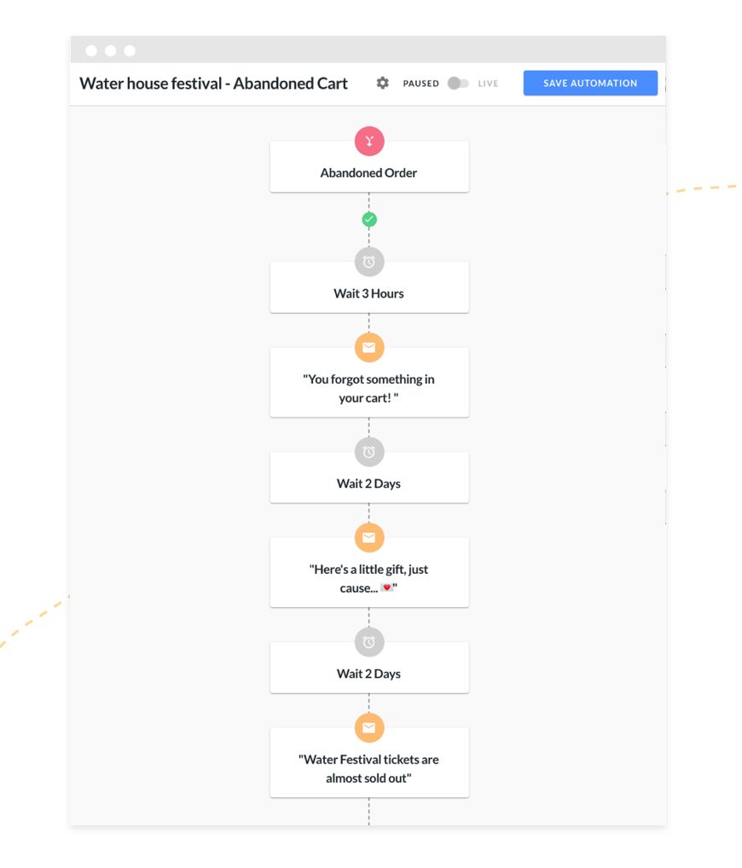This screenshot has height=868, width=742.
Task: Edit the automation title Water house festival
Action: point(214,83)
